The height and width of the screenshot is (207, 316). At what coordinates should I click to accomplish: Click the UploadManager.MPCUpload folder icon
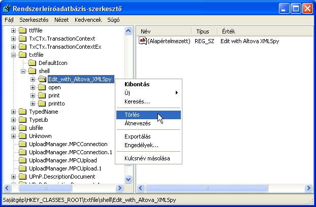tap(23, 160)
